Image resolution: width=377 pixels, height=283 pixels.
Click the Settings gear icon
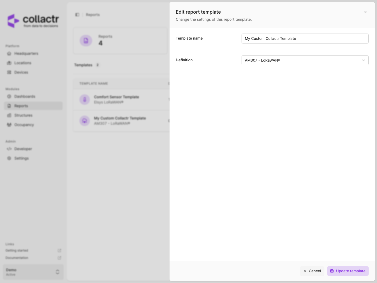(x=9, y=158)
